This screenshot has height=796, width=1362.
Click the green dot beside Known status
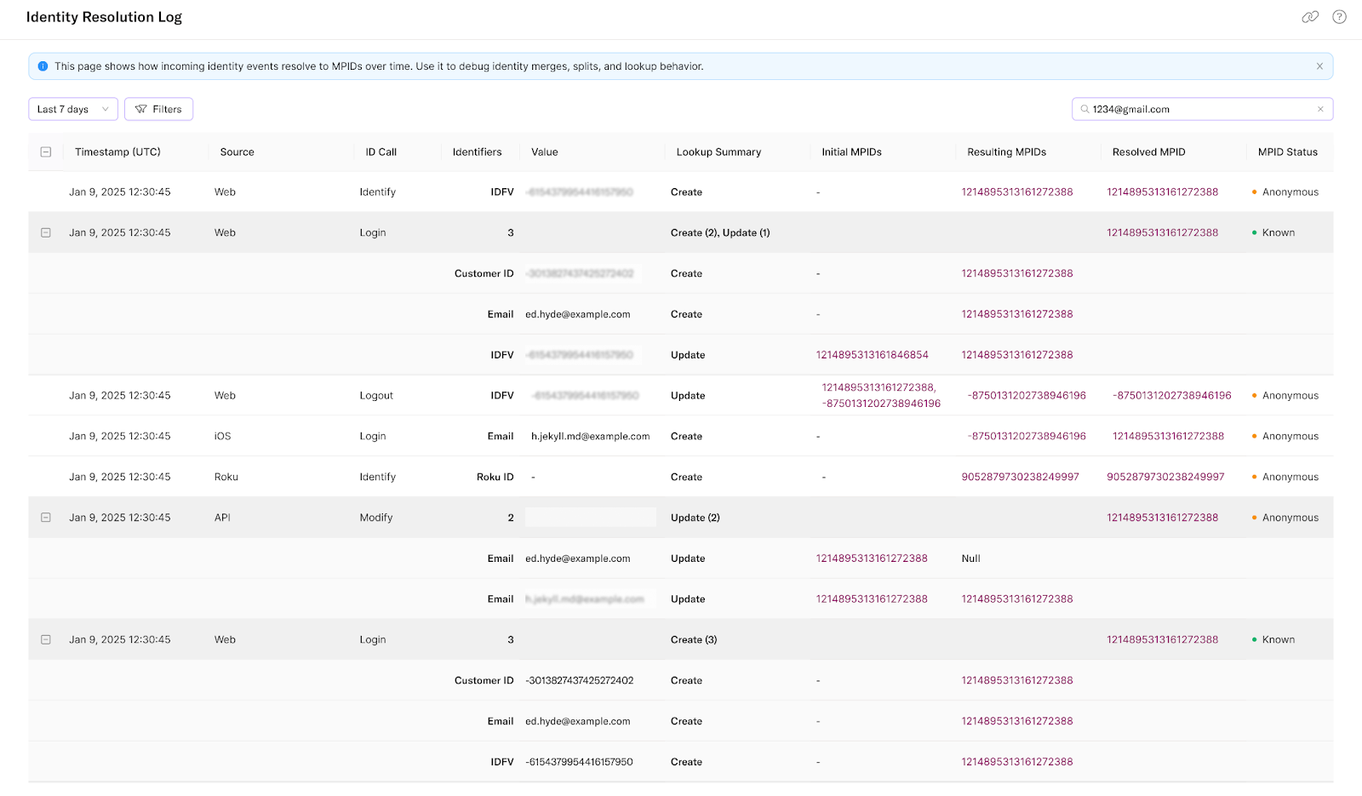1255,232
